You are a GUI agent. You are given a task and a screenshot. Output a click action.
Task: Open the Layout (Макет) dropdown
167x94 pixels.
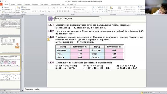[x=25, y=7]
